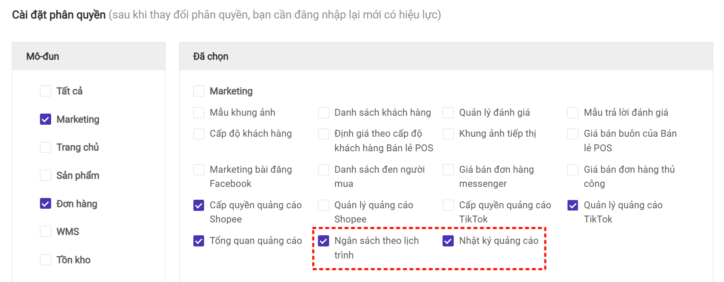Disable Quản lý quảng cáo TikTok permission
The height and width of the screenshot is (282, 724).
tap(573, 205)
